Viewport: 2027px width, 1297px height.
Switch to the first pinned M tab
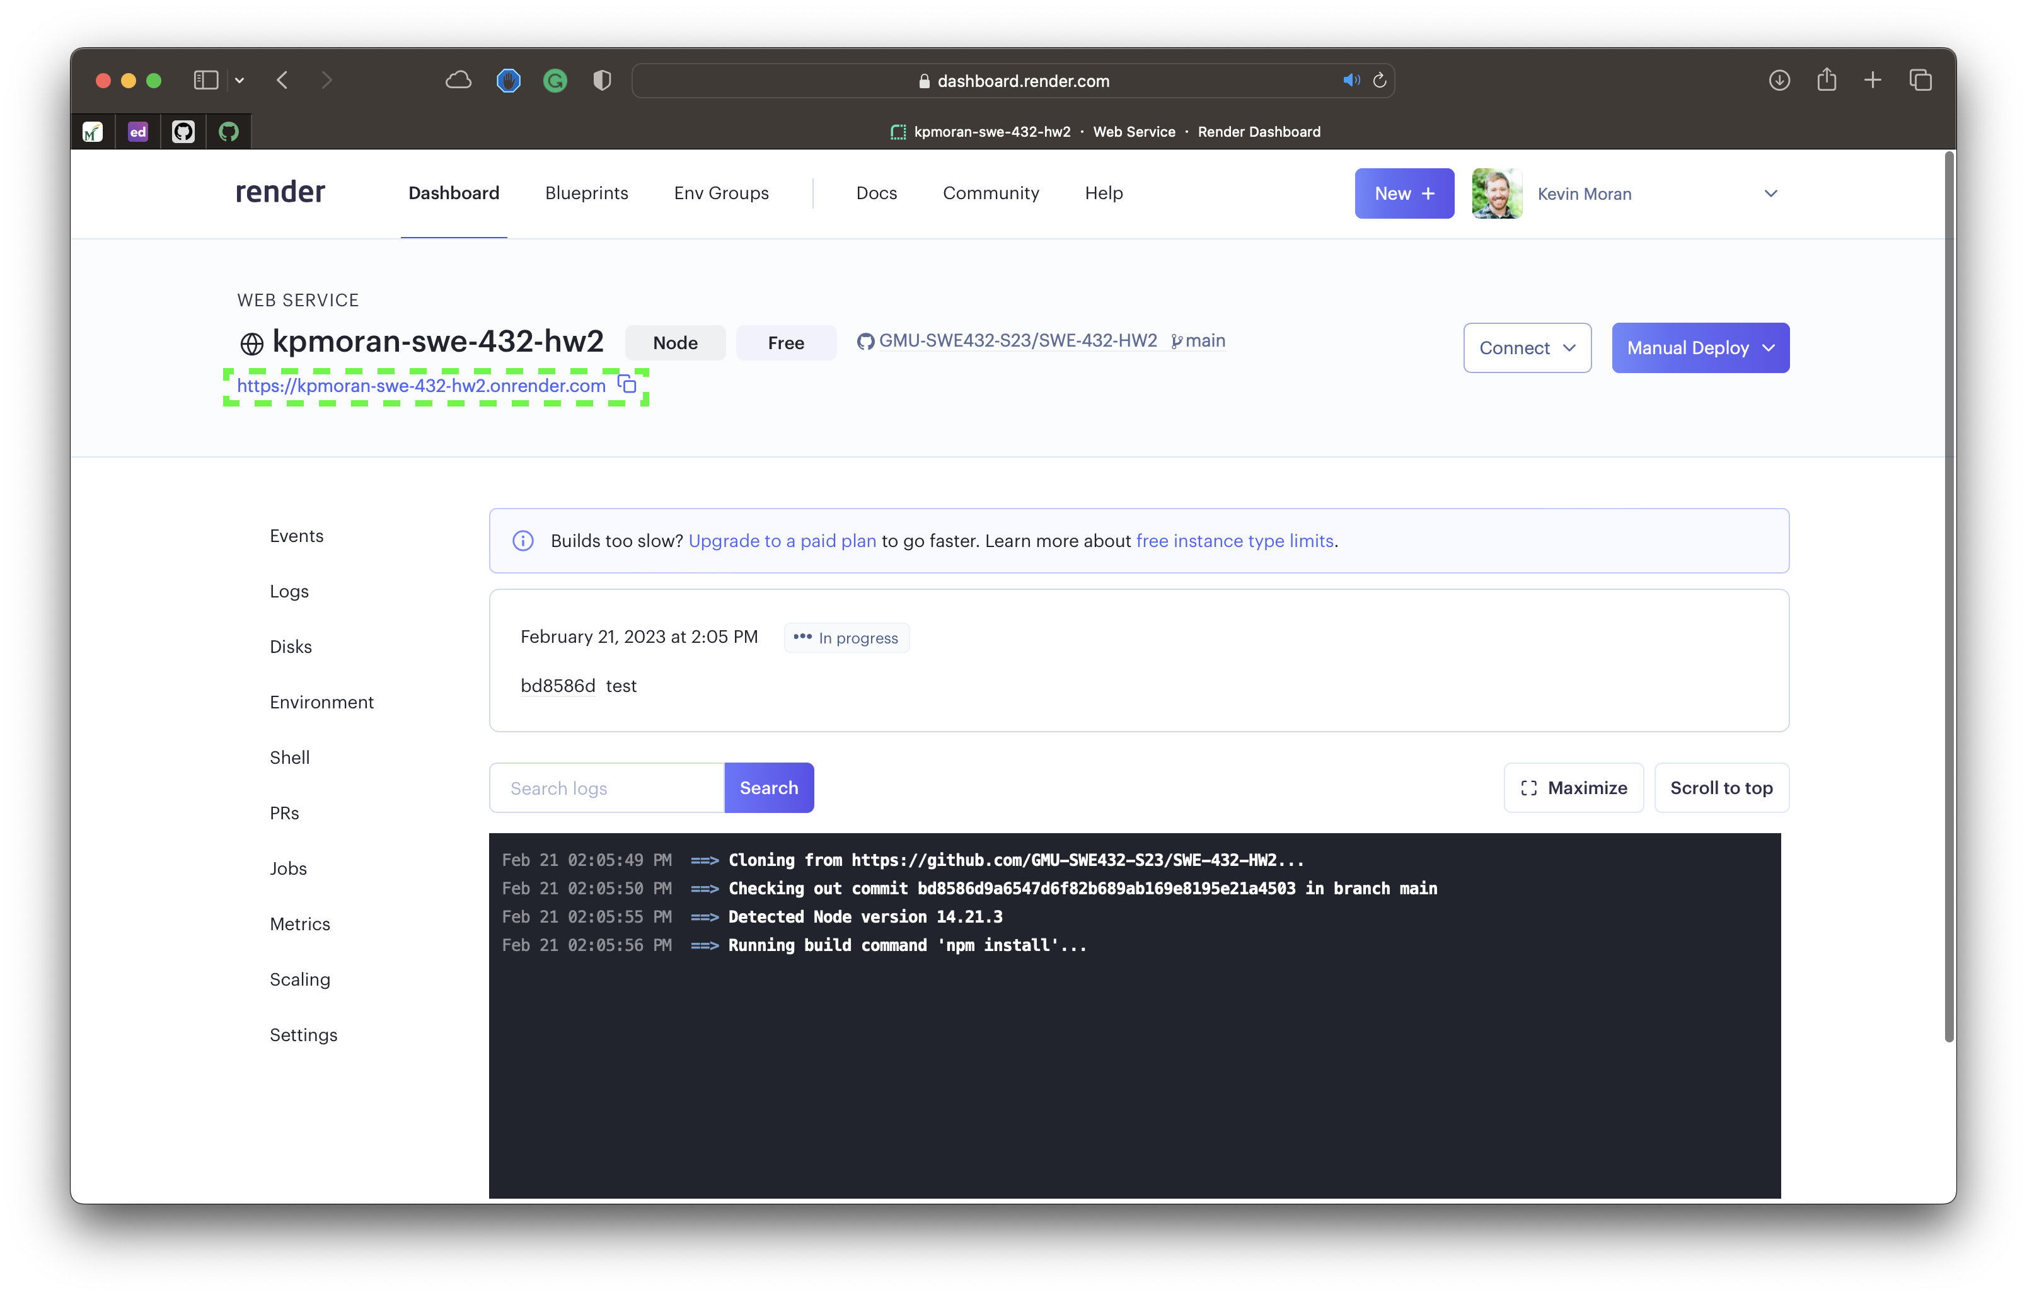(93, 131)
